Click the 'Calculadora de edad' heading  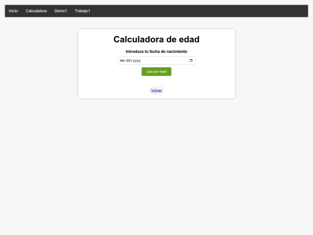156,39
